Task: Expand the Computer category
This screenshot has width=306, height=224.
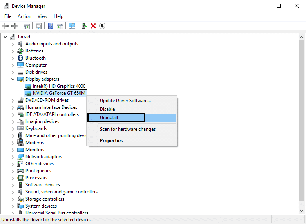Action: 13,65
